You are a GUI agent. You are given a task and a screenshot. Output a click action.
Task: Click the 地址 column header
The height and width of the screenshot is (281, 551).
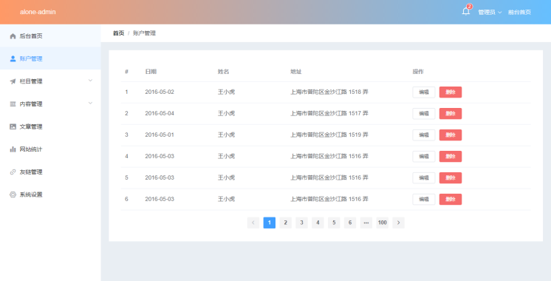296,72
